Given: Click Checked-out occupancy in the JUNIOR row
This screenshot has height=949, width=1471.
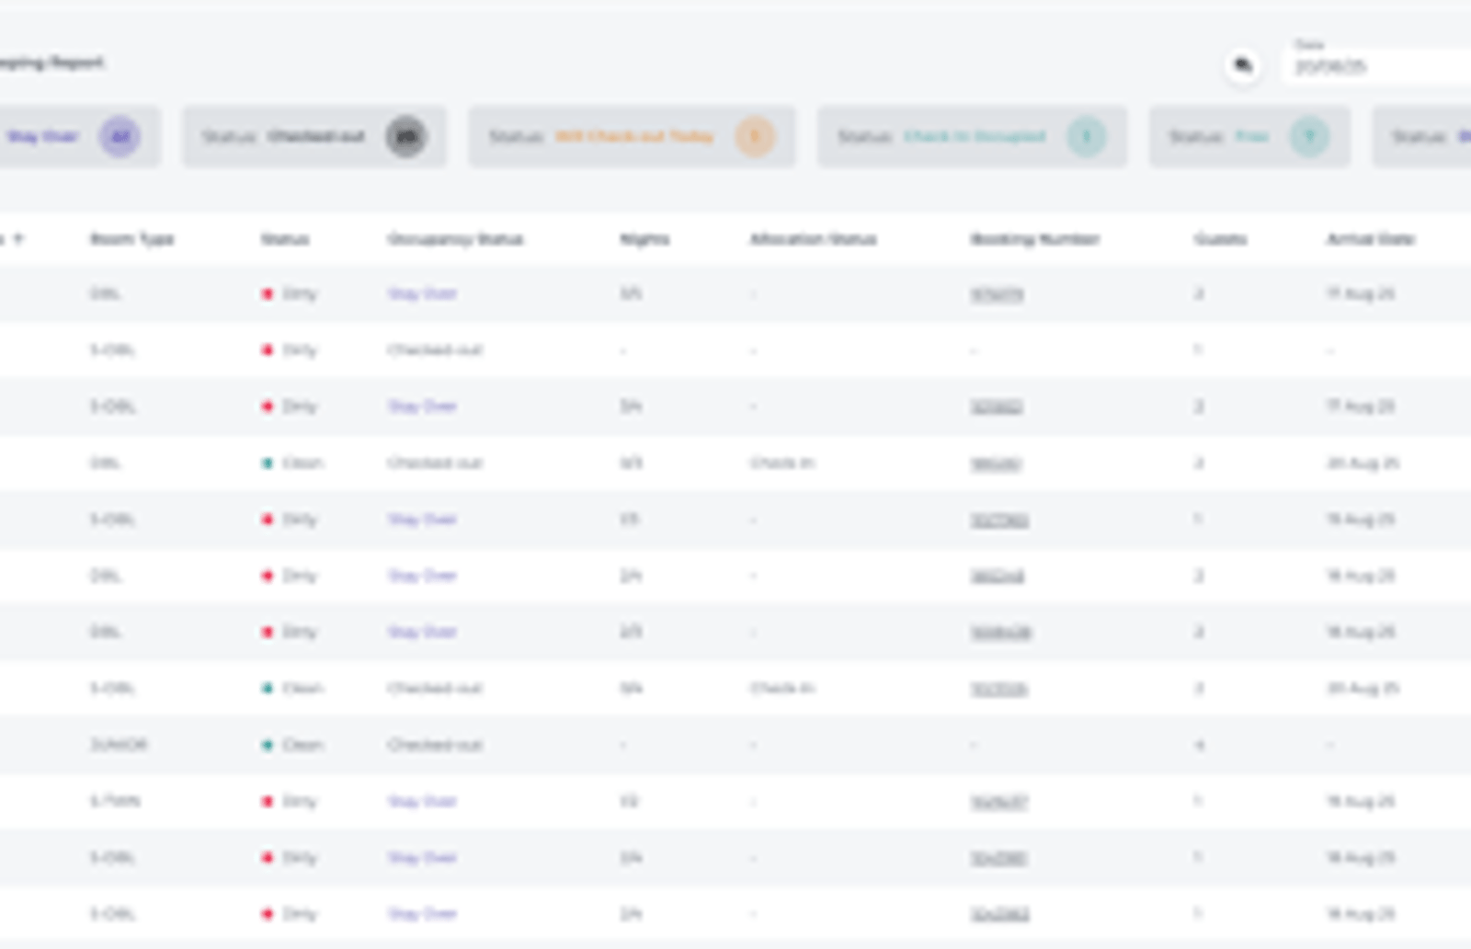Looking at the screenshot, I should (x=435, y=745).
